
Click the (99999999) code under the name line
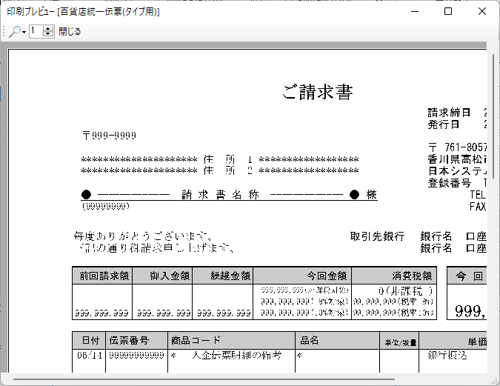click(x=106, y=206)
